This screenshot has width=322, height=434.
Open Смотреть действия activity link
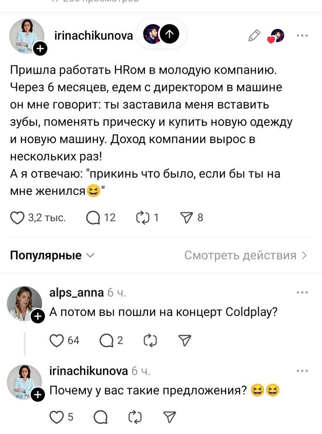[x=245, y=256]
